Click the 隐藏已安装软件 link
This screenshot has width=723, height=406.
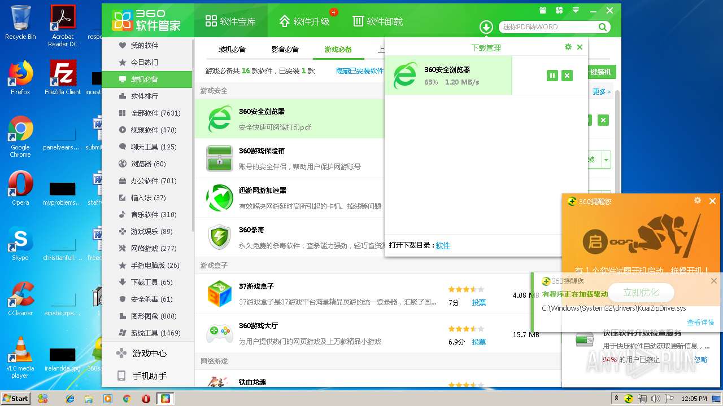pyautogui.click(x=360, y=71)
